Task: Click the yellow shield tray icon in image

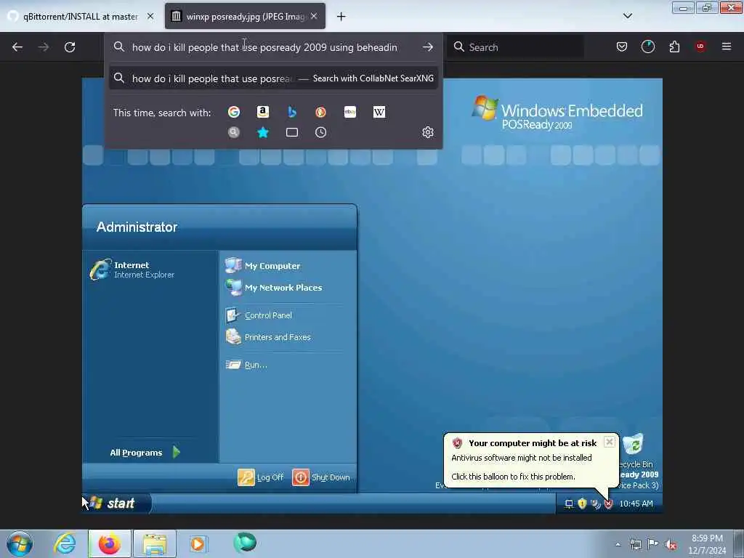Action: (582, 504)
